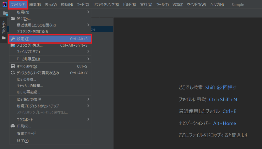This screenshot has height=149, width=262.
Task: Click the wrench icon beside 設定
Action: [x=13, y=39]
